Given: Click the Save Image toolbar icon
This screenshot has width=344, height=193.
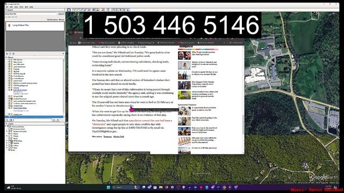Looking at the screenshot, I should click(x=120, y=10).
